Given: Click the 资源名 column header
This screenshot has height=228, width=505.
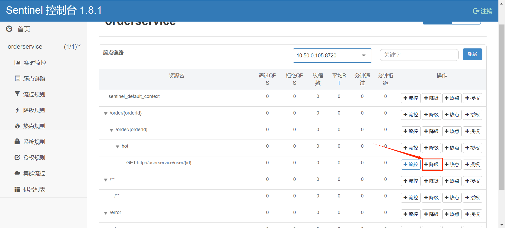Looking at the screenshot, I should point(176,76).
